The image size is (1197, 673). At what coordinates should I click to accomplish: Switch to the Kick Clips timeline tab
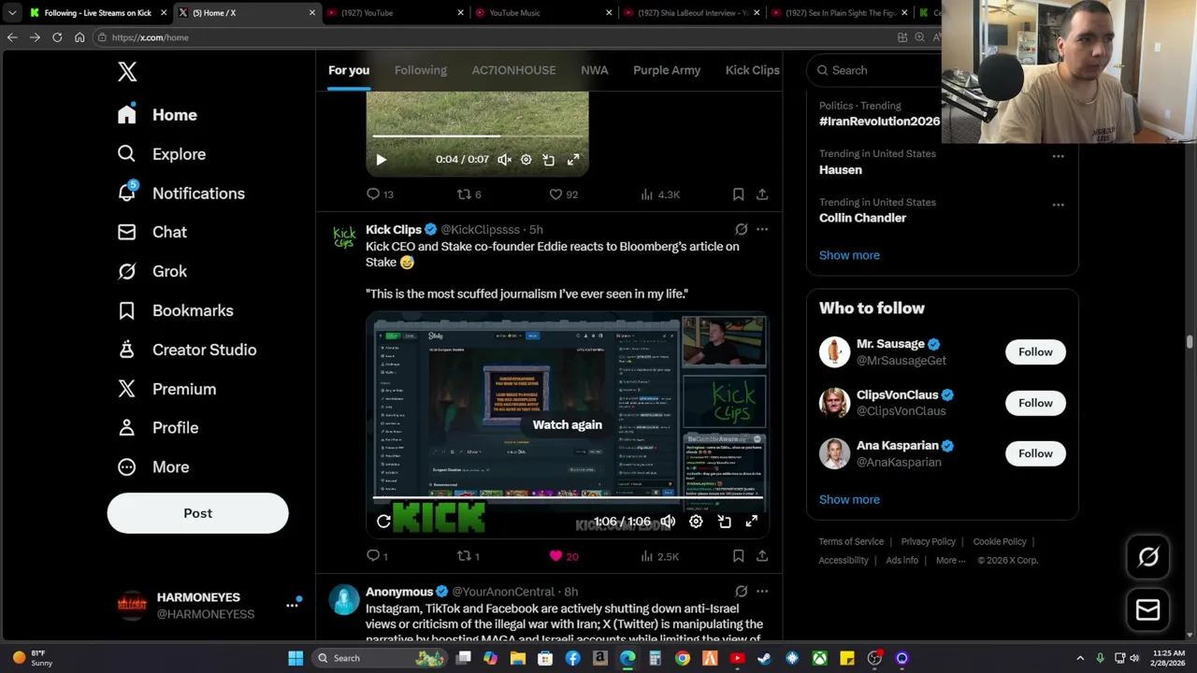point(752,70)
